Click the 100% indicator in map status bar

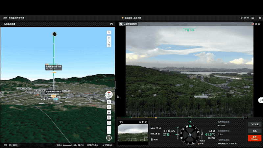pos(13,145)
